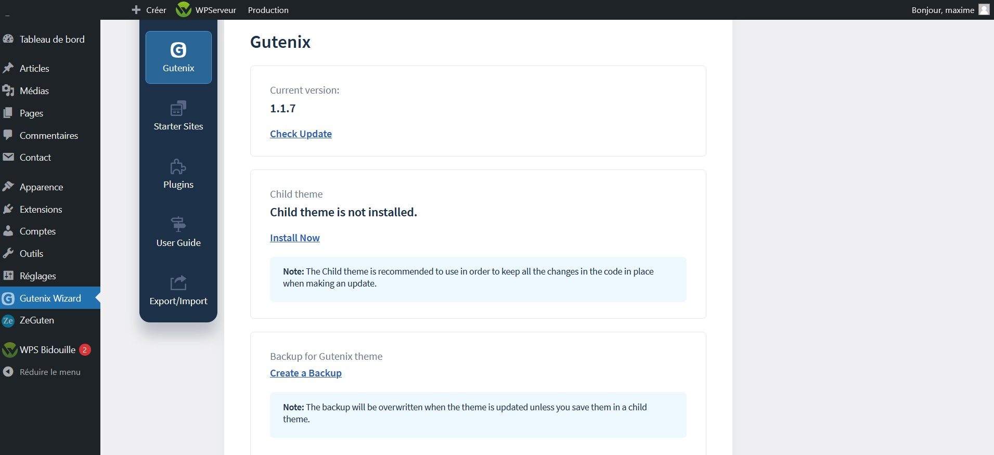Screen dimensions: 994x455
Task: Click the Pages icon in sidebar
Action: pyautogui.click(x=8, y=113)
